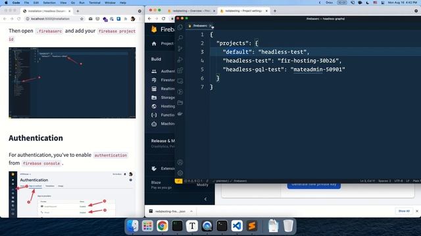The height and width of the screenshot is (236, 421).
Task: Open Authentication in Firebase sidebar
Action: tap(163, 71)
